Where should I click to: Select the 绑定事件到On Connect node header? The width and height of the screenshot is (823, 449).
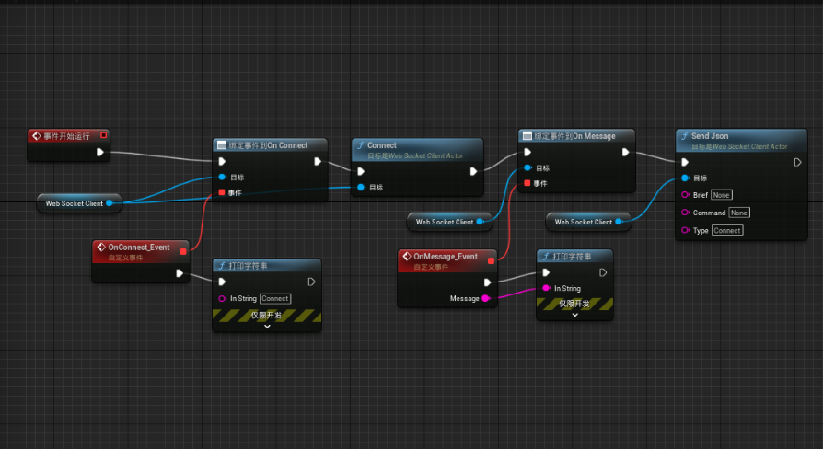coord(268,145)
